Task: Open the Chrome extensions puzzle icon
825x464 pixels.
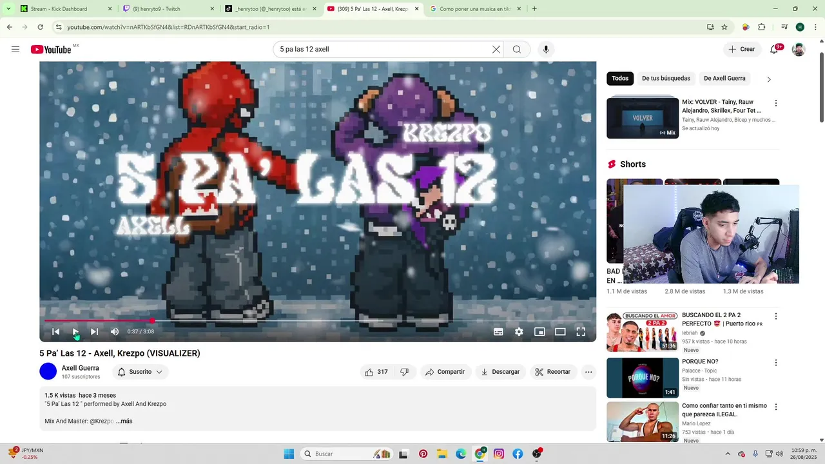Action: coord(761,27)
